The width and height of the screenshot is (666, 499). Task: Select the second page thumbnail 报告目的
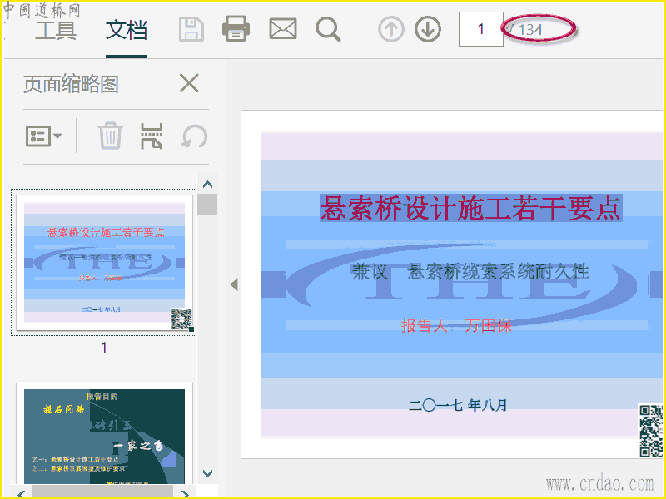pos(104,432)
